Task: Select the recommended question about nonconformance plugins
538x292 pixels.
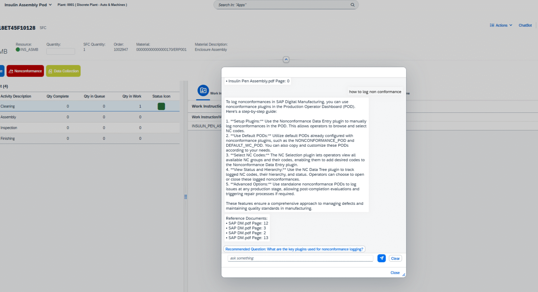Action: point(294,249)
